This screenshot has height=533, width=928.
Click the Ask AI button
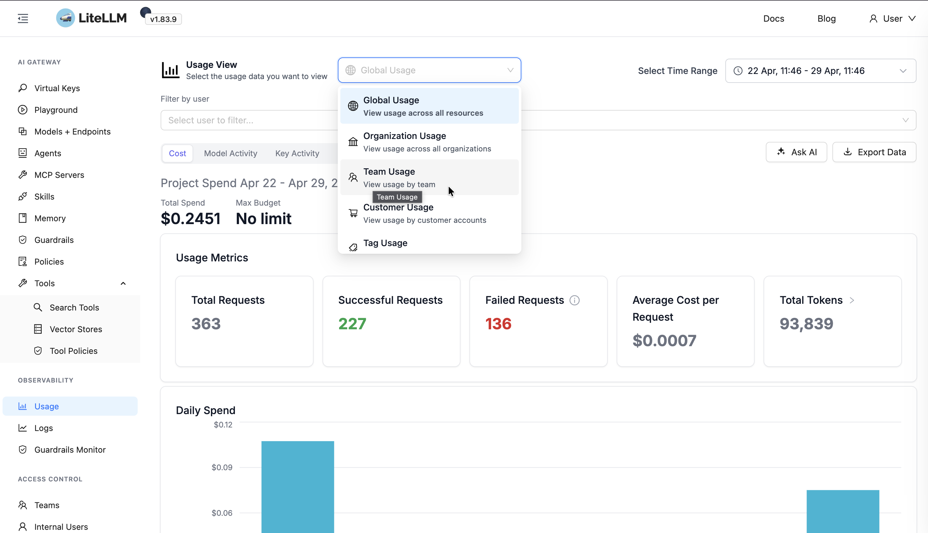coord(796,152)
